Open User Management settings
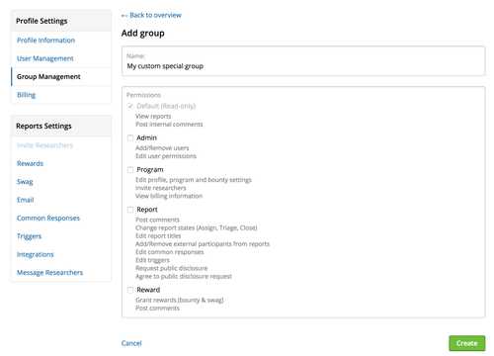This screenshot has height=356, width=494. (x=45, y=58)
